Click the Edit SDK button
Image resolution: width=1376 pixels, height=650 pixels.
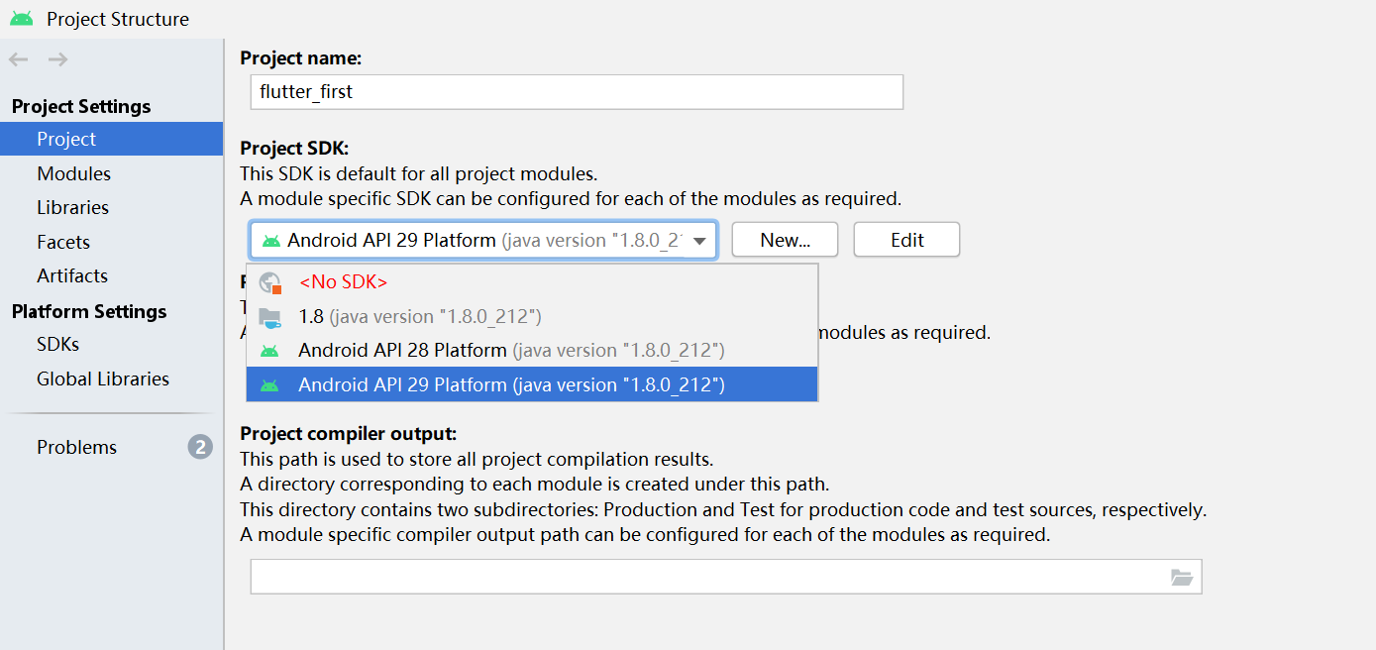coord(906,240)
